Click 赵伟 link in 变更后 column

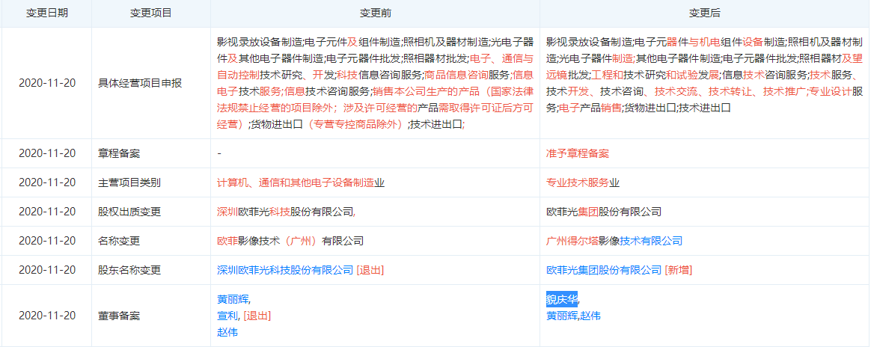590,316
